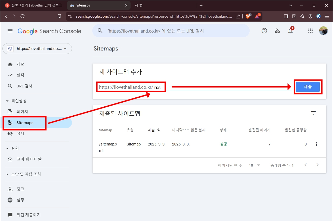
Task: Open the help question mark icon
Action: point(264,31)
